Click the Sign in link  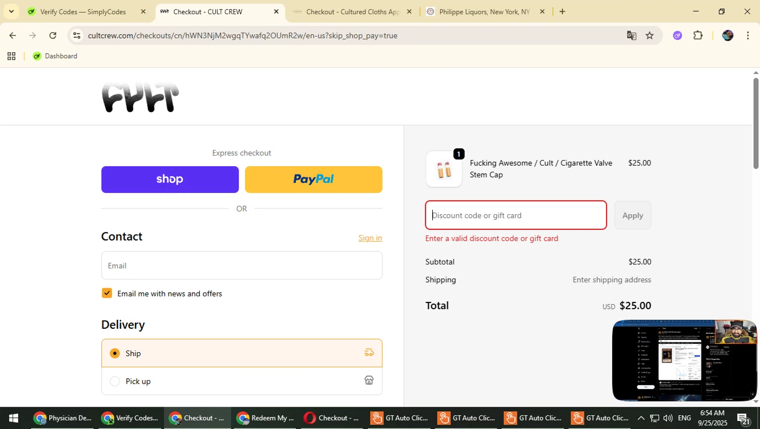click(370, 238)
